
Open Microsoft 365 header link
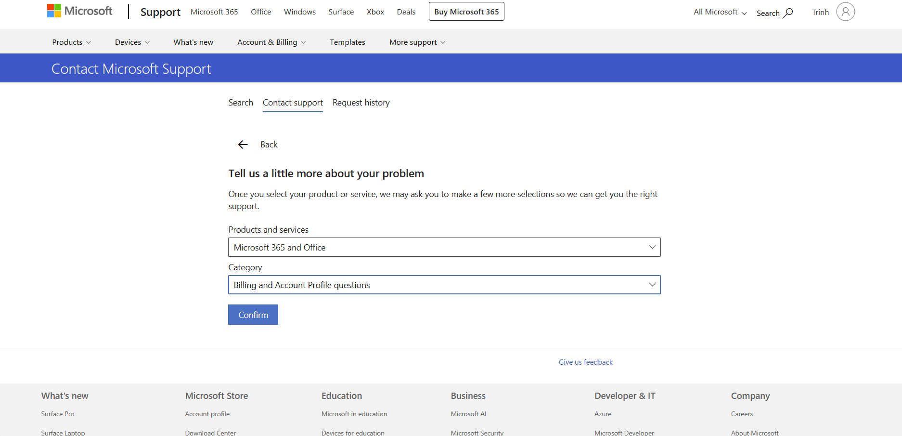[214, 12]
